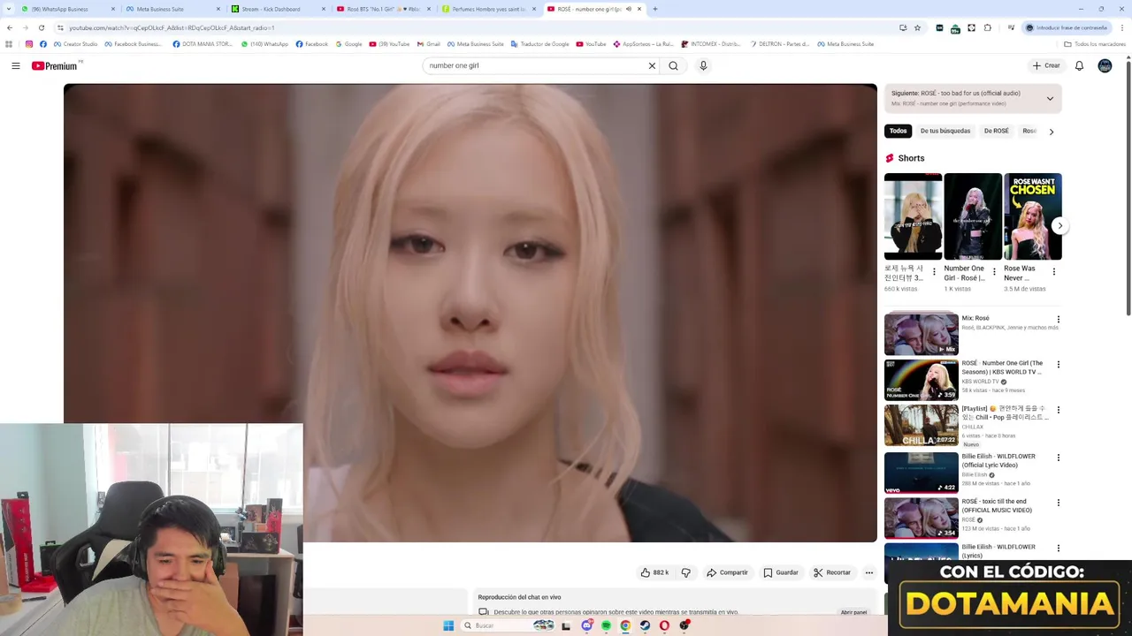Open the Gmail bookmark
Viewport: 1132px width, 636px height.
tap(429, 43)
